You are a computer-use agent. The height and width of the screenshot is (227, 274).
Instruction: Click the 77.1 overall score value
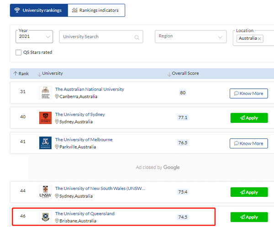click(x=183, y=117)
